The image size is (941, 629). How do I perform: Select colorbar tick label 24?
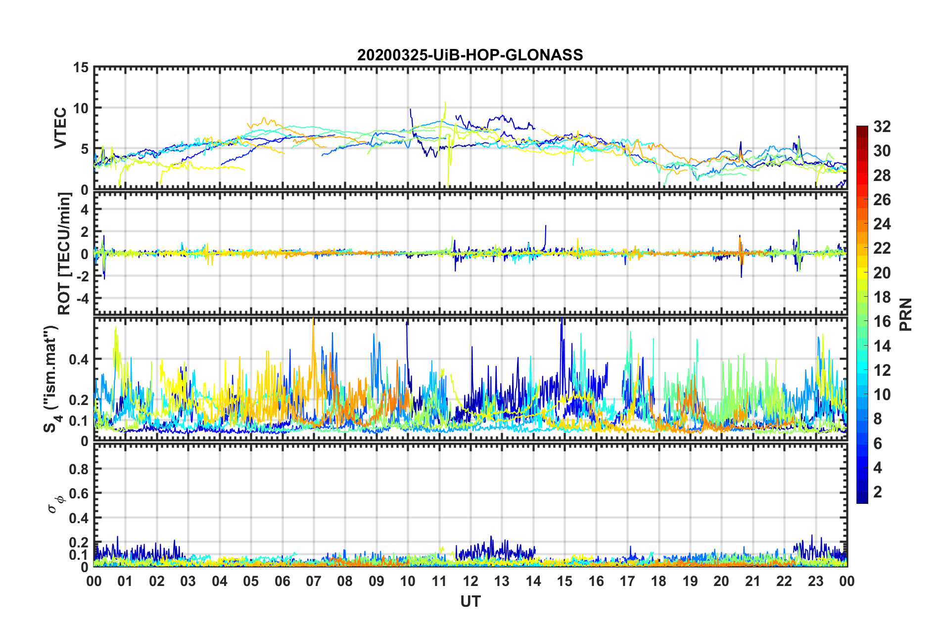pos(882,224)
